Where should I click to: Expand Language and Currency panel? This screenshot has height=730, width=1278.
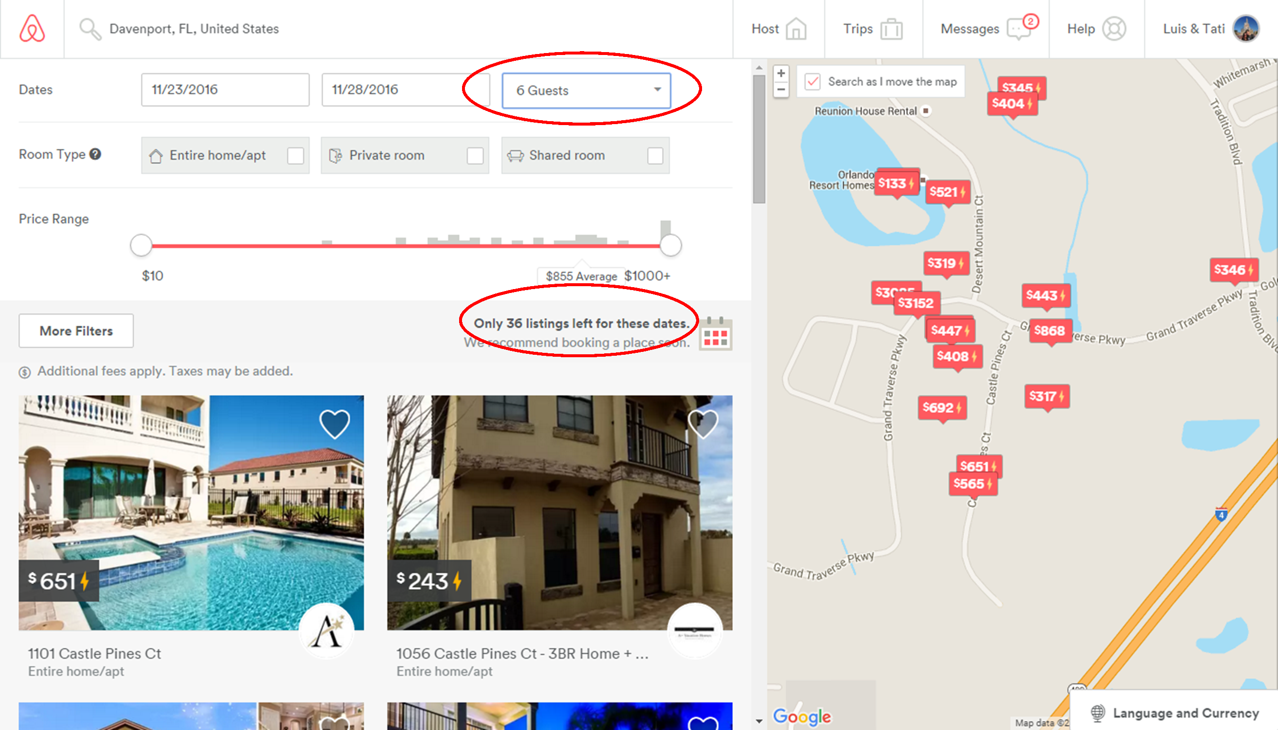tap(1176, 712)
